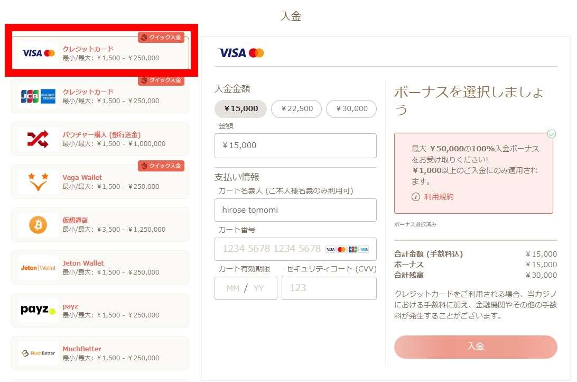This screenshot has height=382, width=577.
Task: Click the VISA logo in the payment list
Action: [32, 53]
